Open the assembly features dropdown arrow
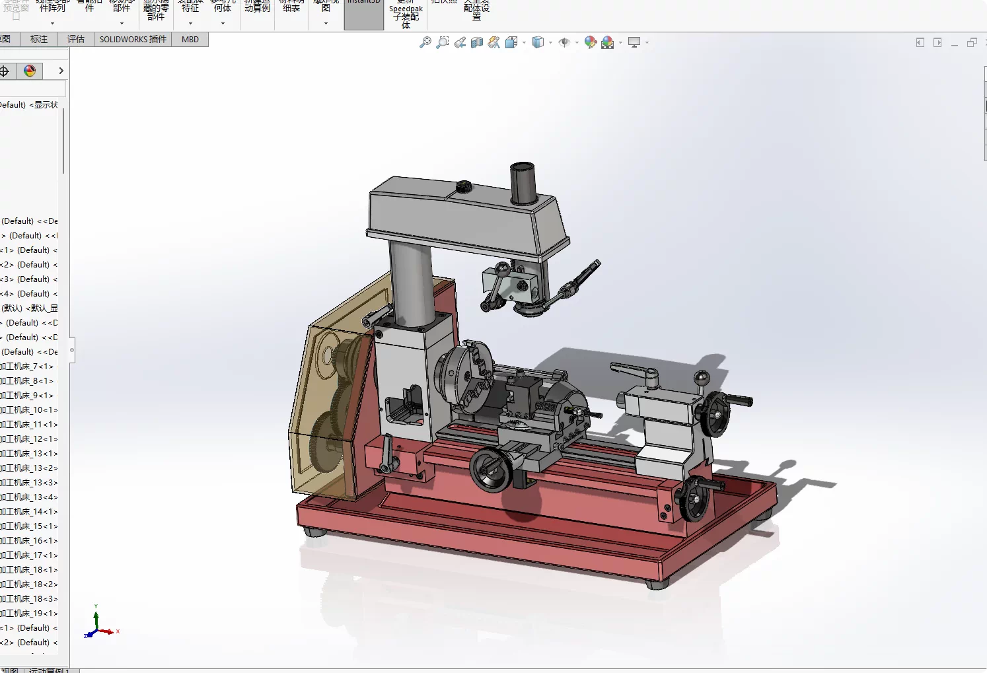The image size is (987, 673). [x=190, y=24]
